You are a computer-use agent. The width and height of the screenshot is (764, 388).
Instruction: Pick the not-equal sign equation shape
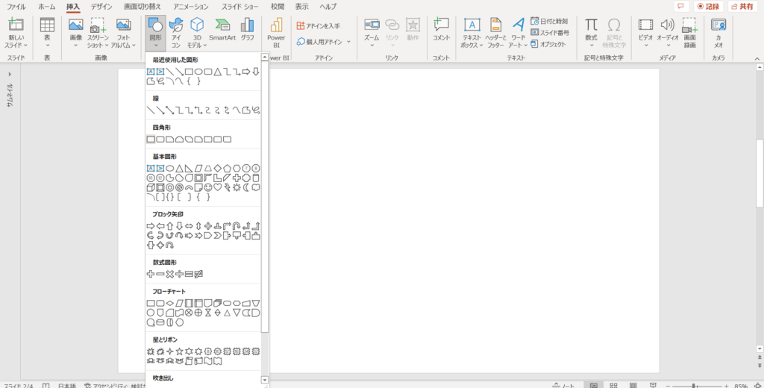[198, 275]
